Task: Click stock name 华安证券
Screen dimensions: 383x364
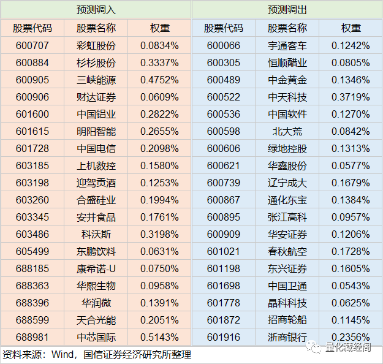Action: pos(287,234)
